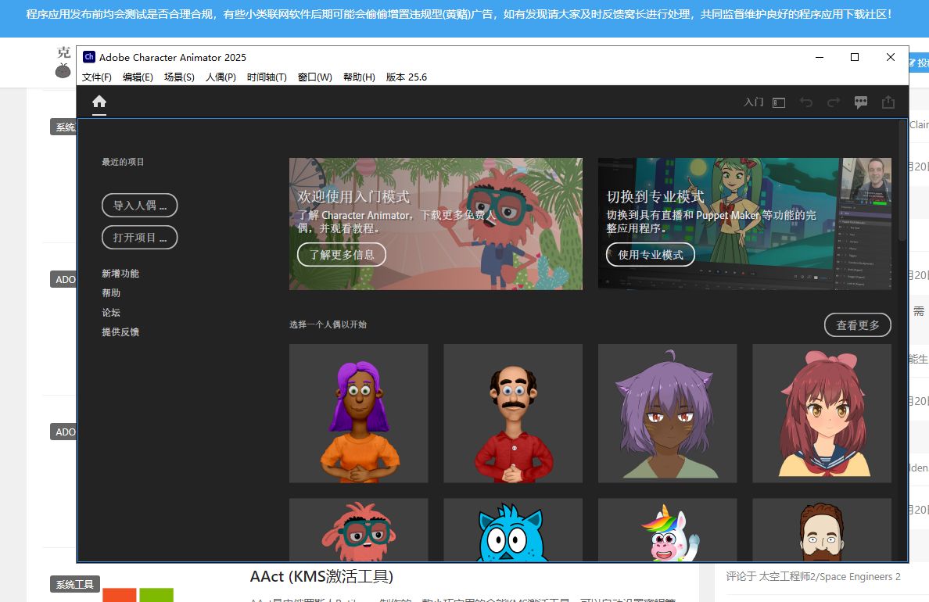Click the 提供反馈 link
This screenshot has width=929, height=602.
pos(120,331)
